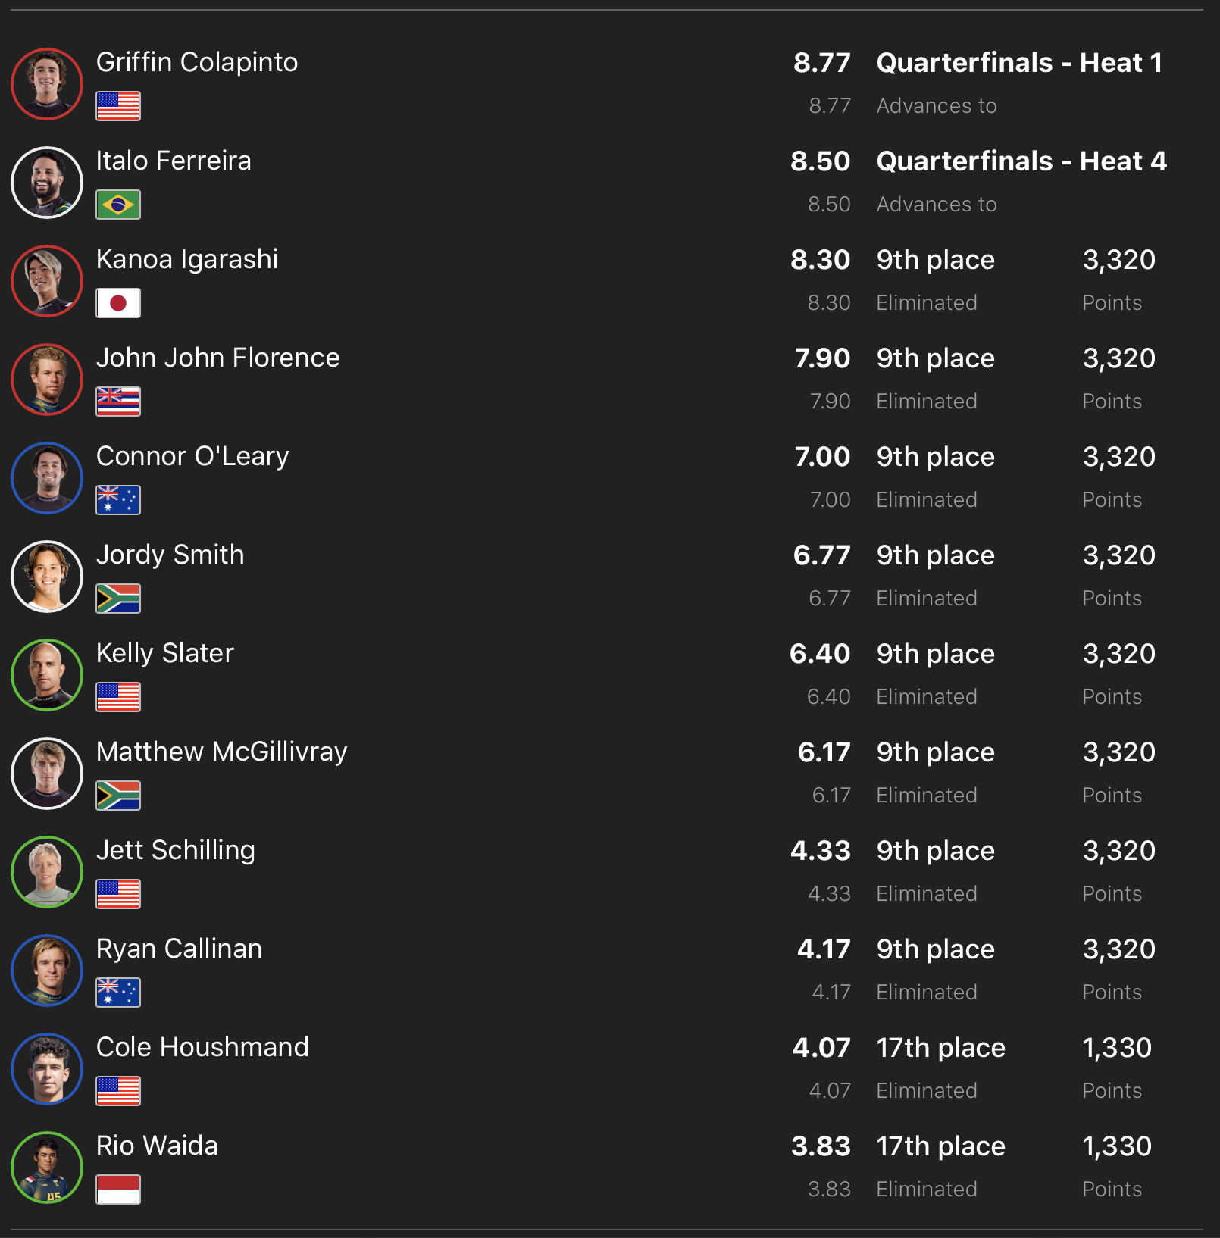
Task: Click Griffin Colapinto's profile photo
Action: pyautogui.click(x=47, y=84)
